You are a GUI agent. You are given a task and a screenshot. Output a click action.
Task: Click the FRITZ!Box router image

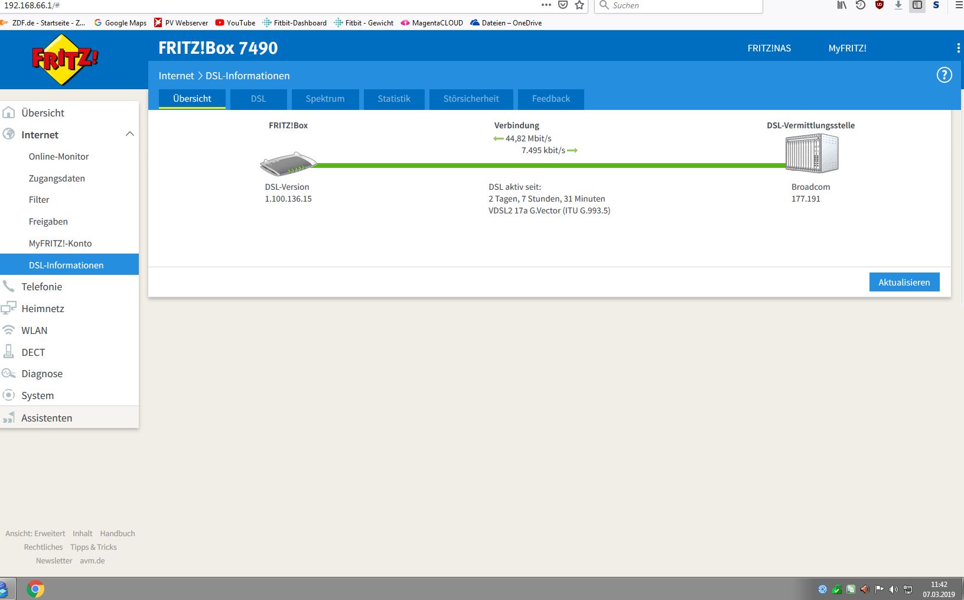[x=288, y=164]
